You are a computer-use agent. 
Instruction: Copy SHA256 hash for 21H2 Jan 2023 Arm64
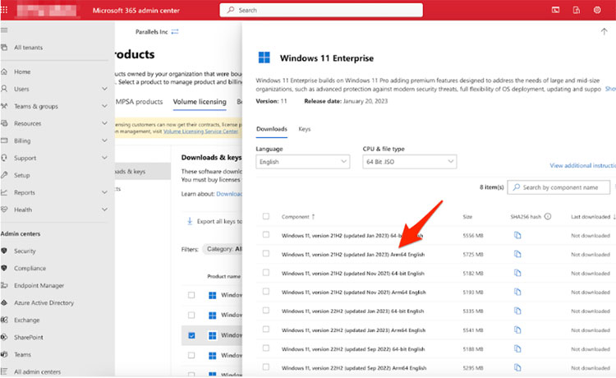coord(517,255)
